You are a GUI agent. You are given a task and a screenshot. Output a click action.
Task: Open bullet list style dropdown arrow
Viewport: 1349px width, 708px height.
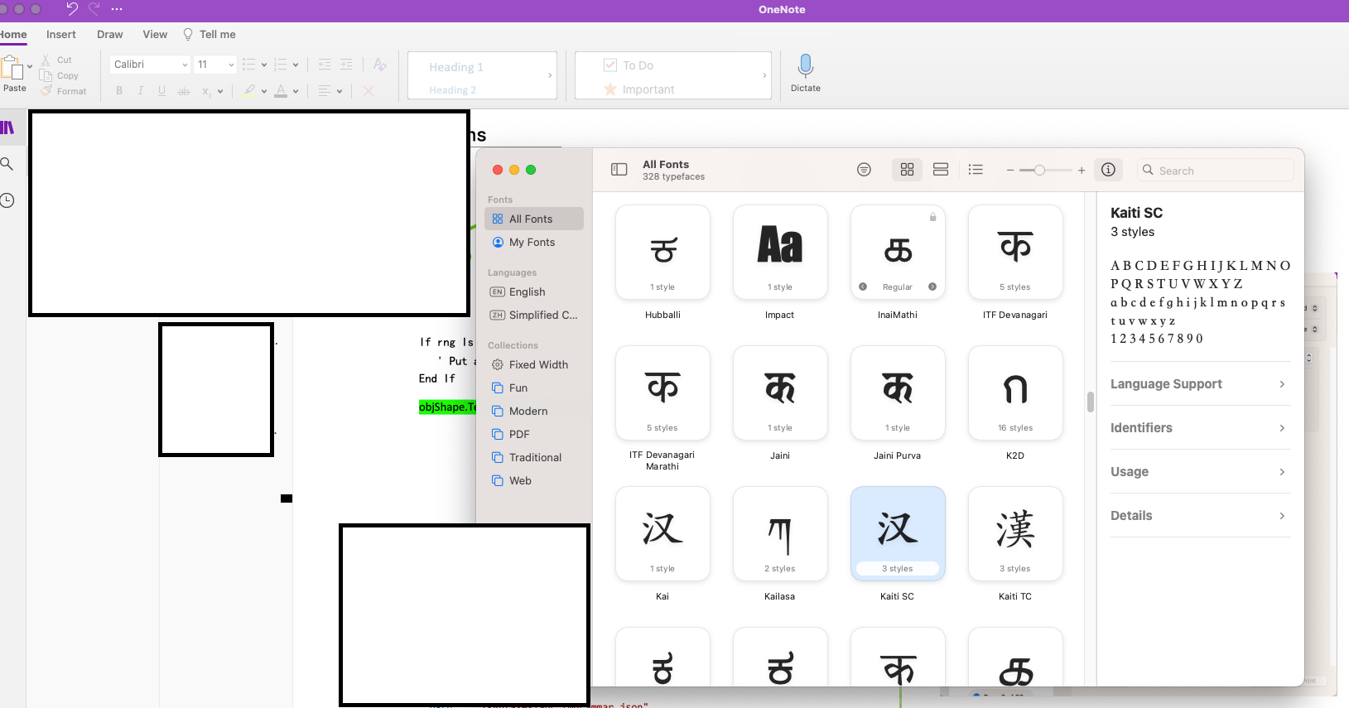[264, 65]
